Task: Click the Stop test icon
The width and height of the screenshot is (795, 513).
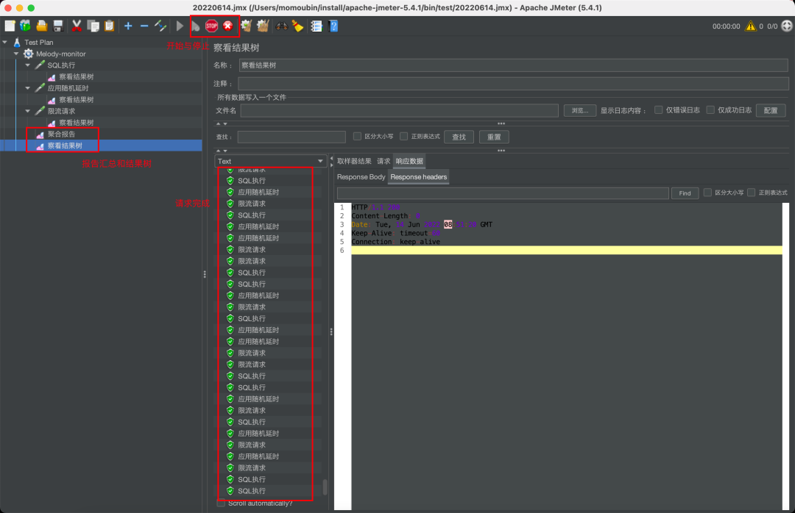Action: (x=212, y=26)
